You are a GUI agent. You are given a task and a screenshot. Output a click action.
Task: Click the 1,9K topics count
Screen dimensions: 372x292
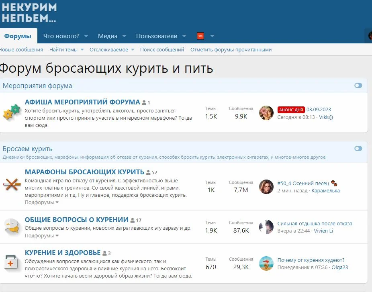click(211, 230)
